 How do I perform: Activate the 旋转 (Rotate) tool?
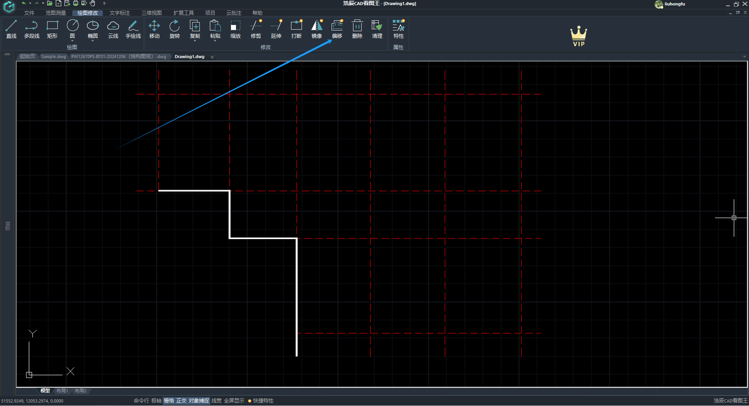click(175, 29)
